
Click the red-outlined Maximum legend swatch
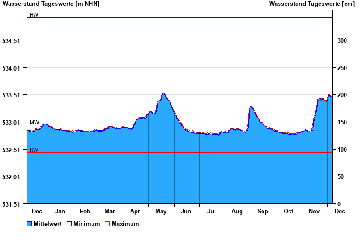point(107,224)
